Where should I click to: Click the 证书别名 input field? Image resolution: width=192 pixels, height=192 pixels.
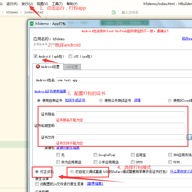pos(120,114)
